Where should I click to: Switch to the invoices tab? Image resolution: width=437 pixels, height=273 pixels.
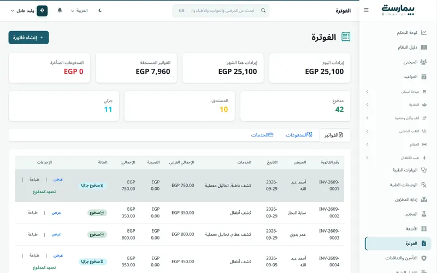pos(335,135)
